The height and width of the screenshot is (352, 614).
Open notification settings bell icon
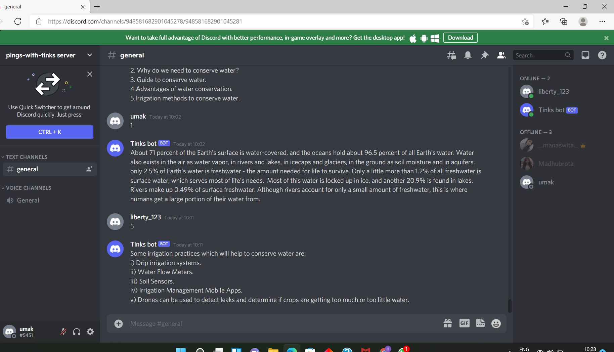(468, 55)
